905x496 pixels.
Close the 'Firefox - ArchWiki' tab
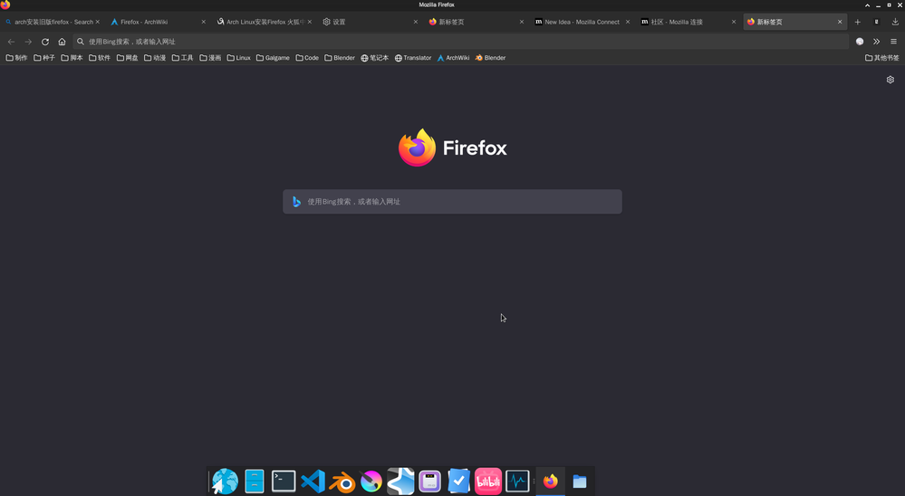[204, 22]
